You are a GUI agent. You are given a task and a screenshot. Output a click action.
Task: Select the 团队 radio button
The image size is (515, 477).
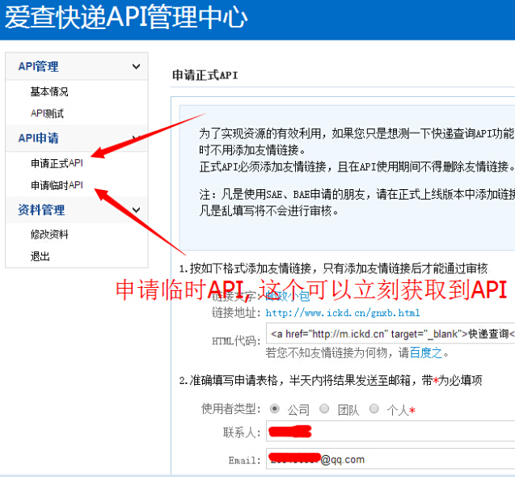pyautogui.click(x=324, y=408)
